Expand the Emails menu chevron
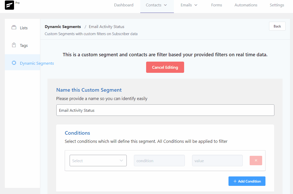The image size is (293, 194). tap(196, 5)
